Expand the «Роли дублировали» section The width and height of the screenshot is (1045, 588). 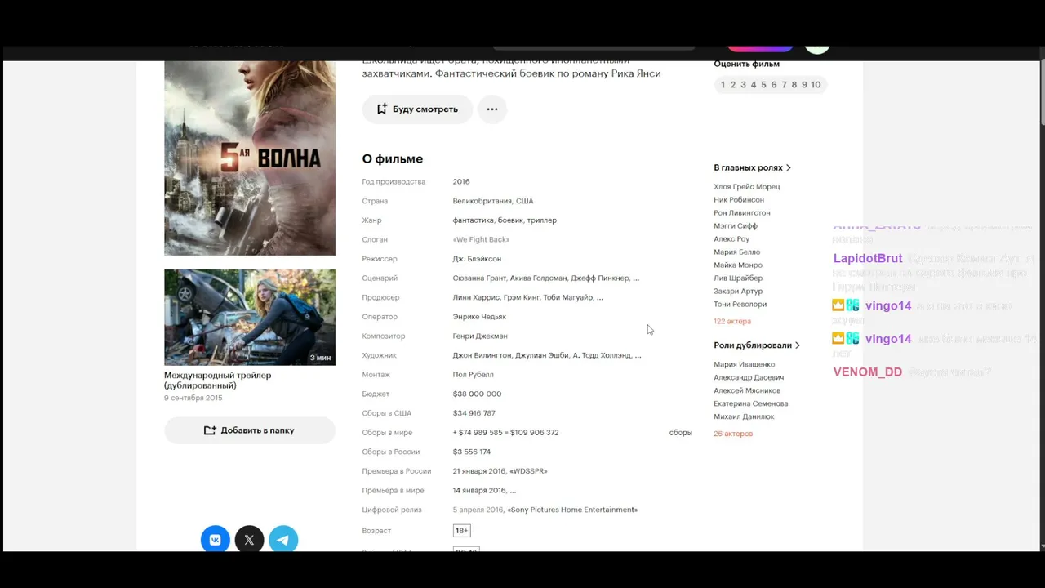pos(757,345)
